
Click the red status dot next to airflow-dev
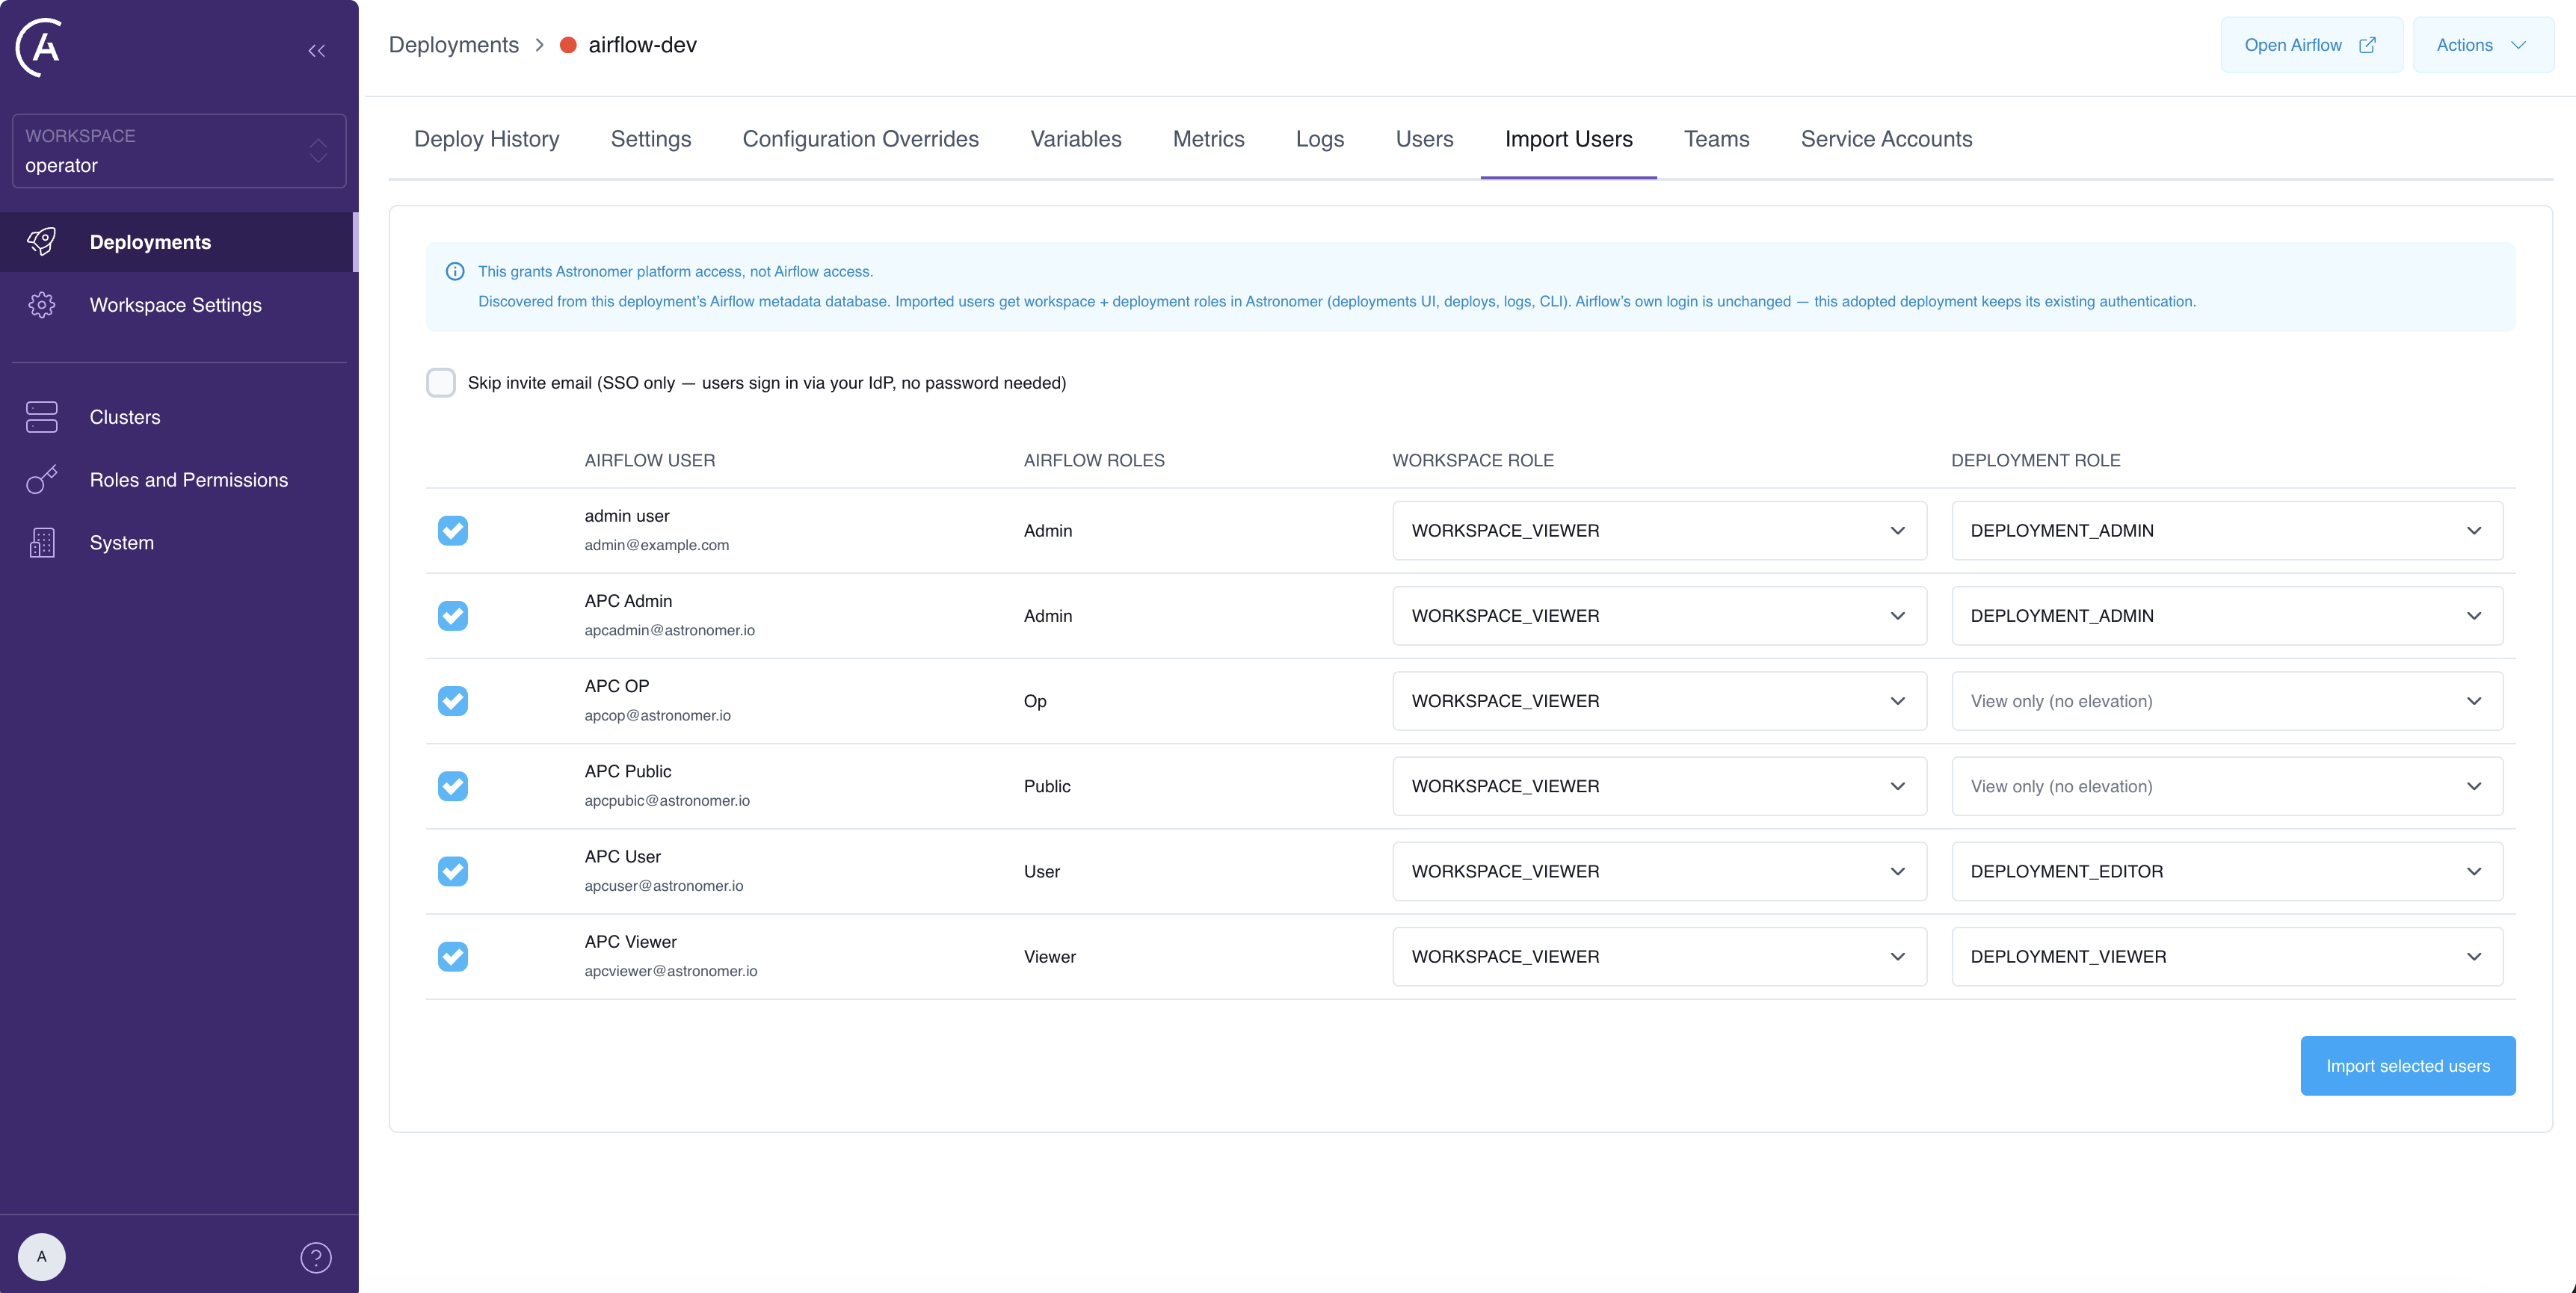pos(568,45)
